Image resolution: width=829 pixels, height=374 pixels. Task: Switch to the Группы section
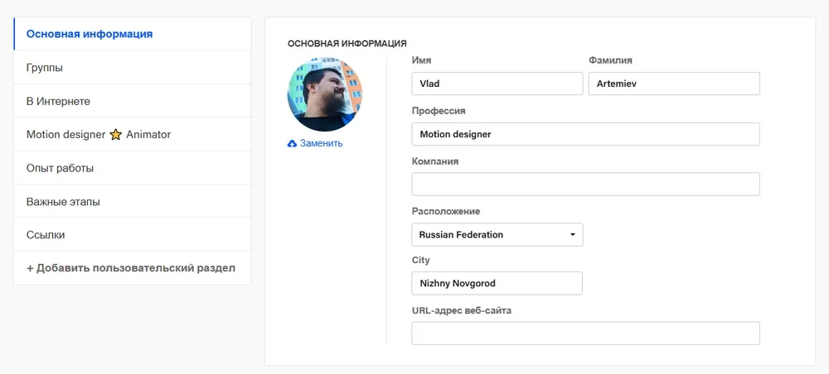pos(45,68)
